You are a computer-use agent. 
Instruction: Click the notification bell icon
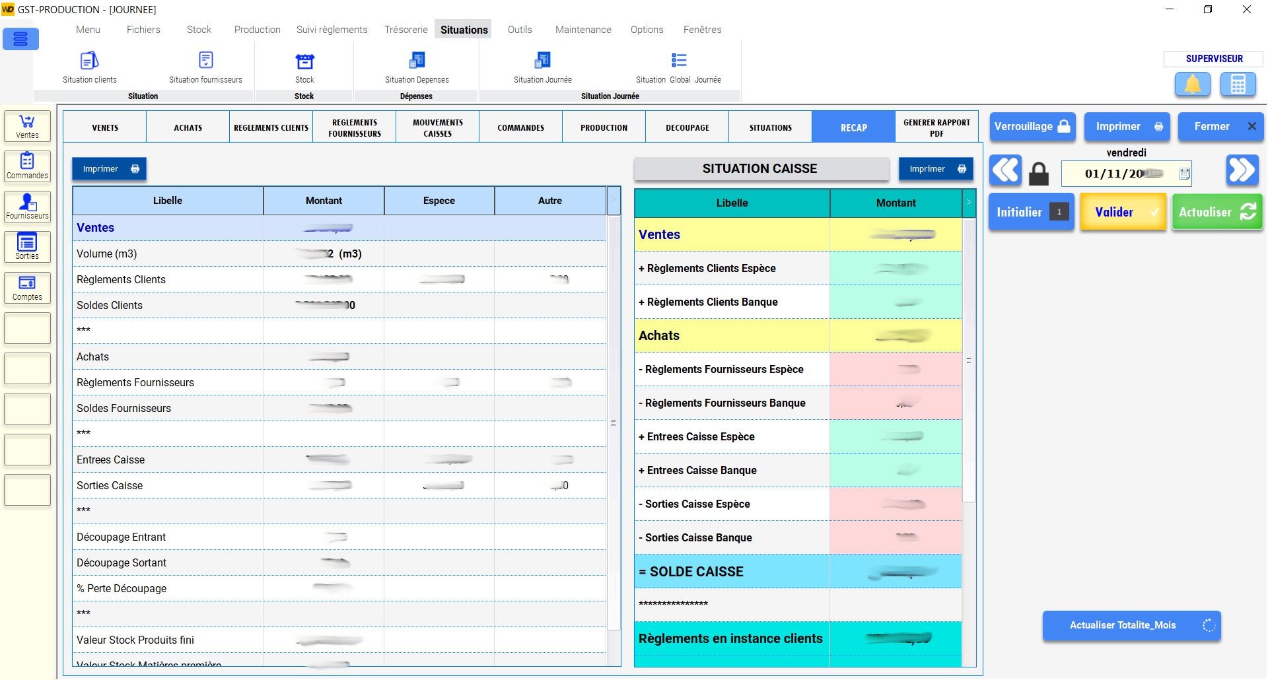1192,85
